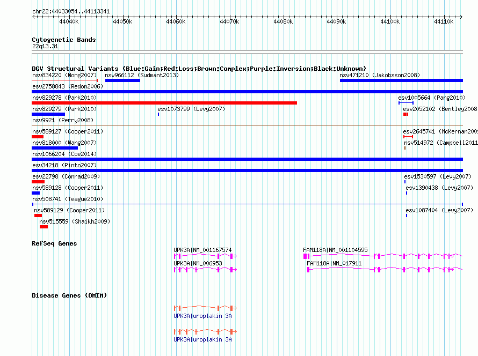The width and height of the screenshot is (478, 356).
Task: Click nsv589127 (Cooper2011) label
Action: click(x=68, y=131)
